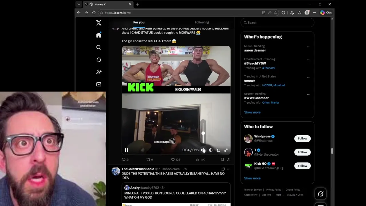Open Cookie Policy link

point(293,190)
